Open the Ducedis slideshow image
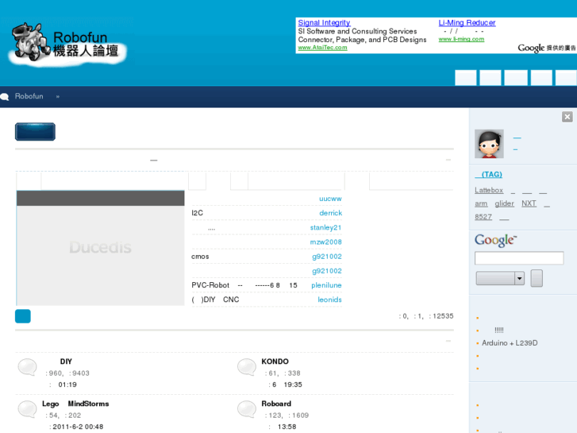This screenshot has width=577, height=433. tap(101, 248)
